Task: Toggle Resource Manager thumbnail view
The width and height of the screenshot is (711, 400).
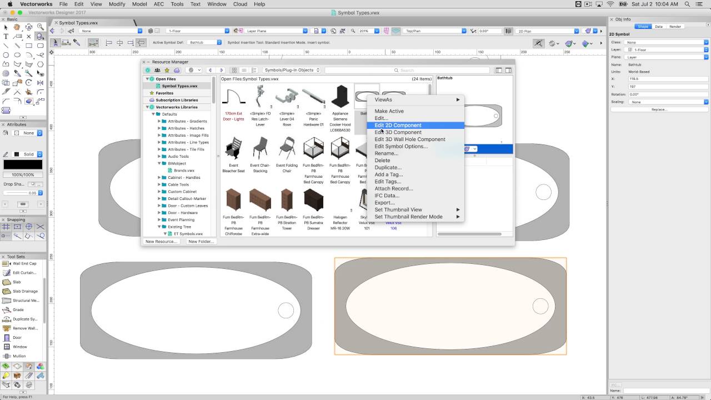Action: (x=234, y=70)
